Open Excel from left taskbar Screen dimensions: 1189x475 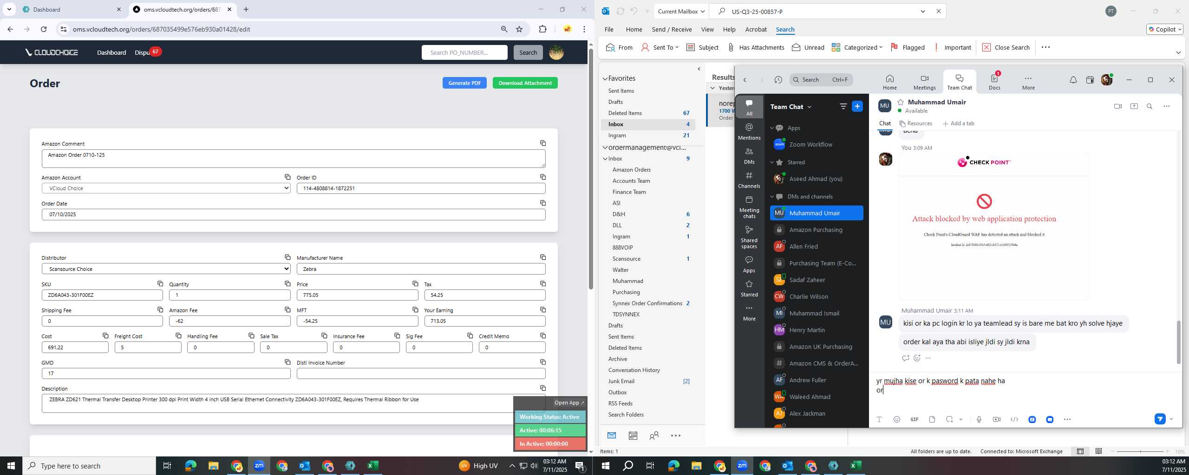click(x=373, y=466)
